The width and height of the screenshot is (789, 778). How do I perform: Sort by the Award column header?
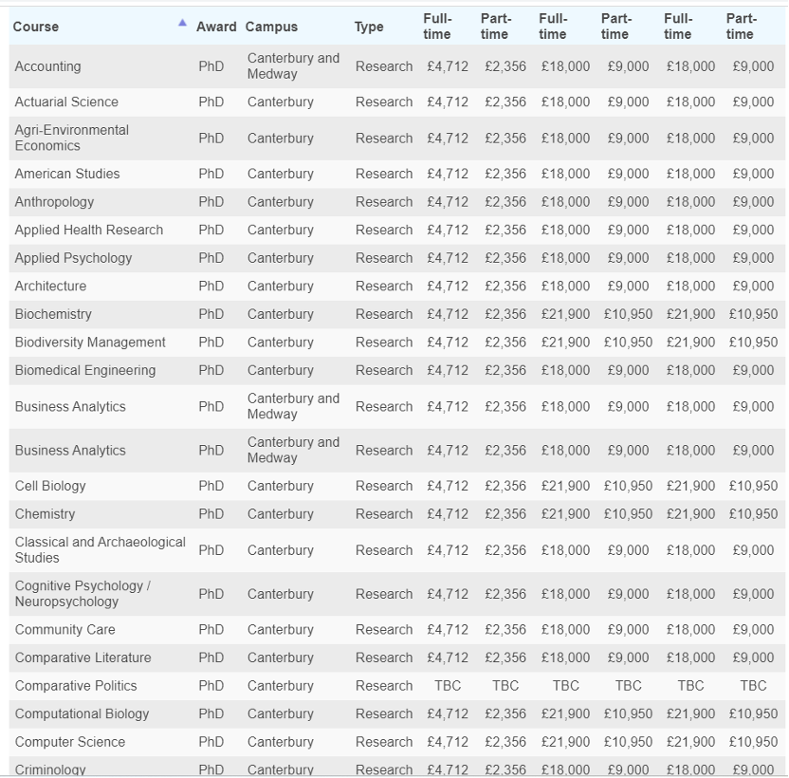pyautogui.click(x=216, y=27)
